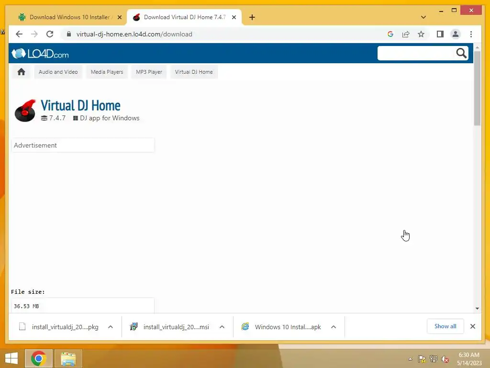The image size is (490, 368).
Task: Click the Virtual DJ Home title
Action: [x=80, y=106]
